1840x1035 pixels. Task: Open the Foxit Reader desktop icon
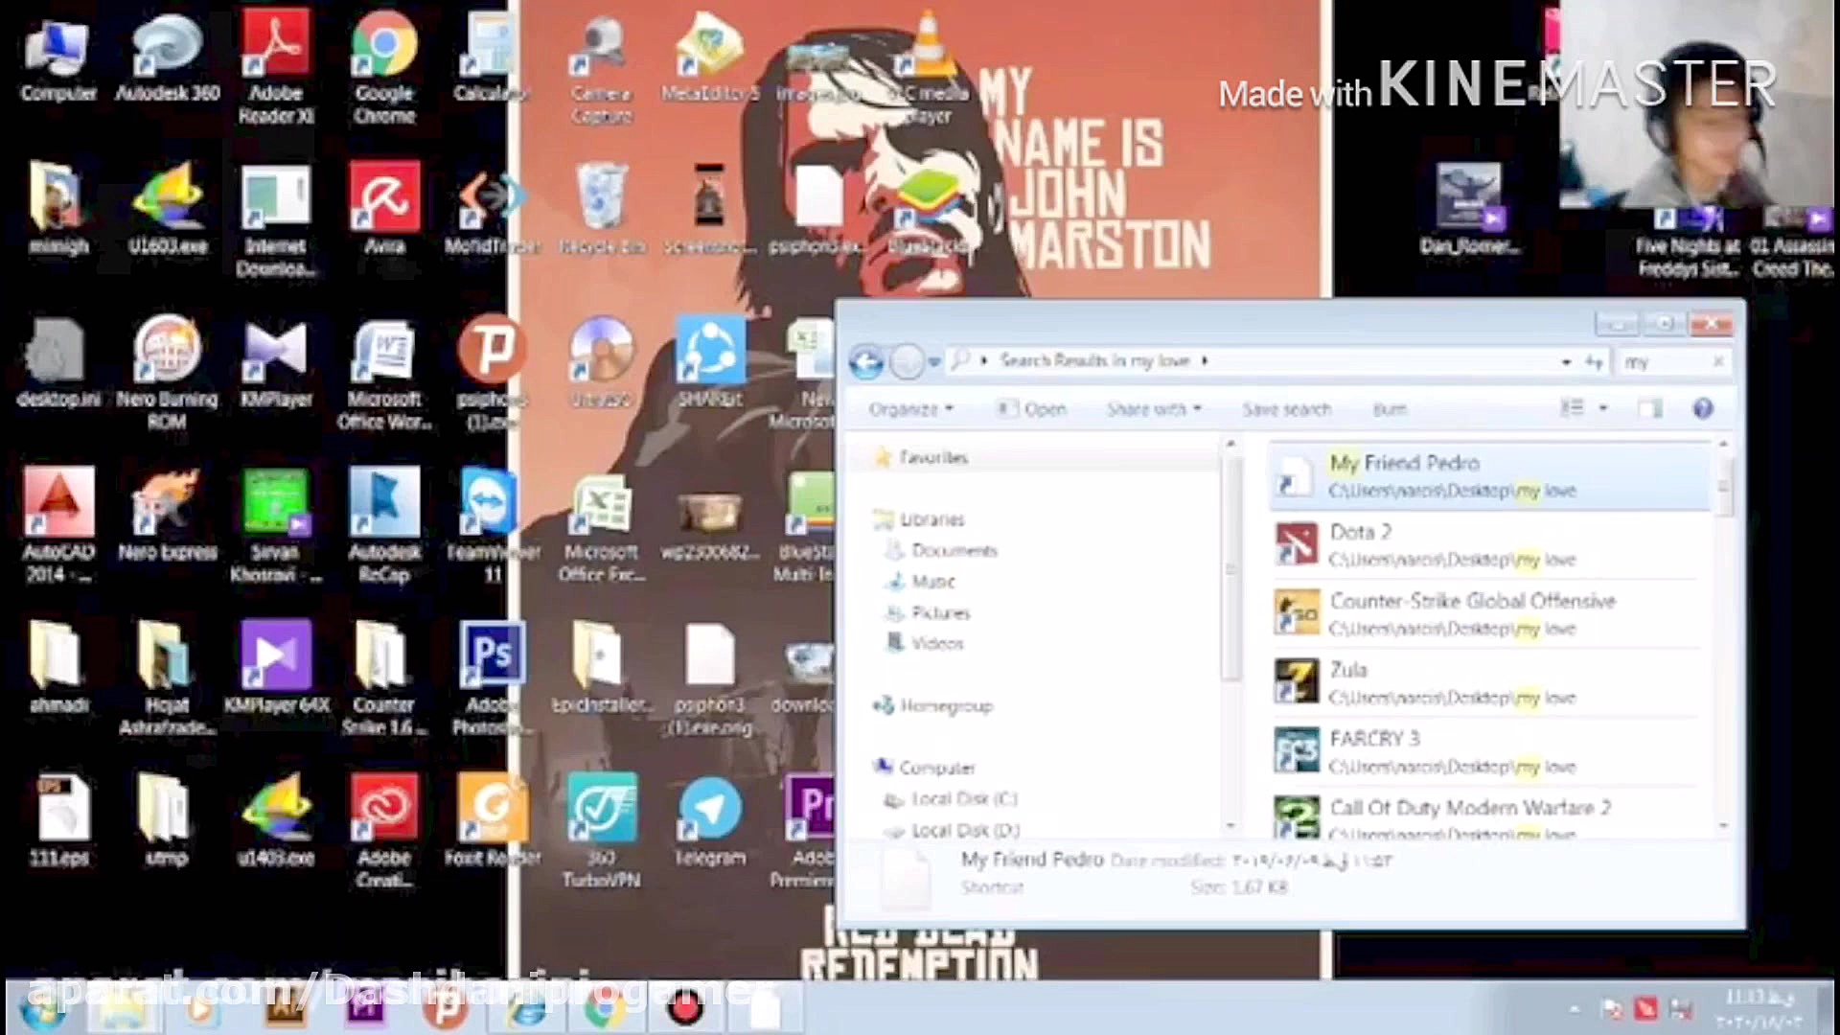click(493, 811)
